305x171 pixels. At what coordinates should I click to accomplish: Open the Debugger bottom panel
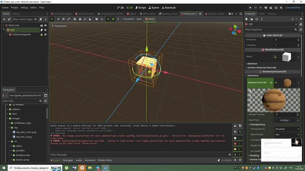point(68,160)
